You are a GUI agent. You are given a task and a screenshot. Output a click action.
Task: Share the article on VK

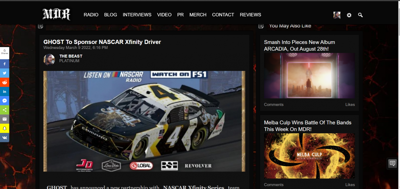4,138
